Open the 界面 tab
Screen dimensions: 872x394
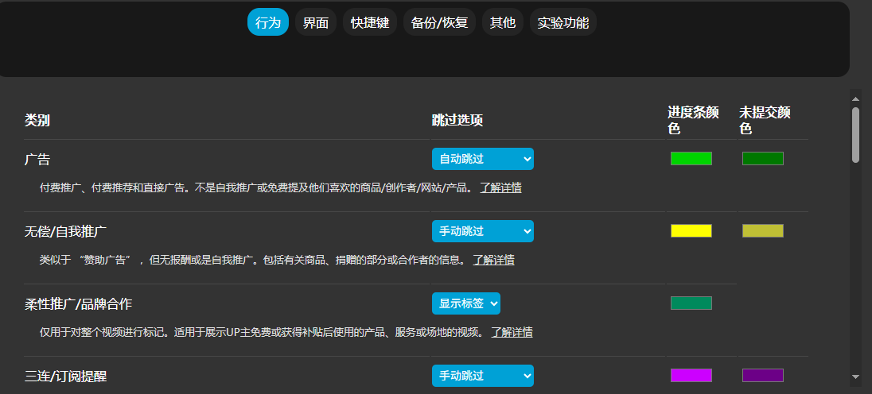315,22
